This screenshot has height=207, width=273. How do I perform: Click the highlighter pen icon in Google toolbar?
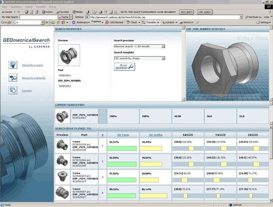197,22
